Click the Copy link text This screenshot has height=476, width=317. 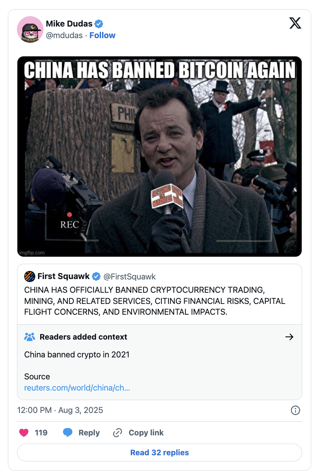(146, 432)
